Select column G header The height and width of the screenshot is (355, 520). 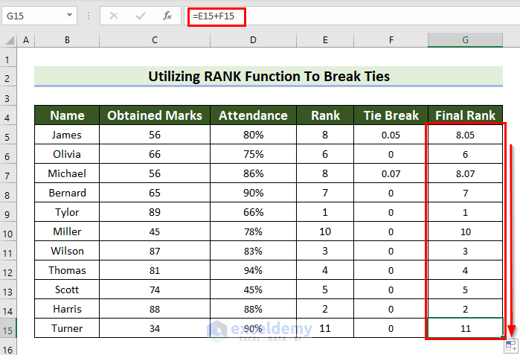point(465,40)
